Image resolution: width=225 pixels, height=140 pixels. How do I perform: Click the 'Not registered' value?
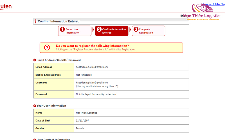pyautogui.click(x=84, y=75)
